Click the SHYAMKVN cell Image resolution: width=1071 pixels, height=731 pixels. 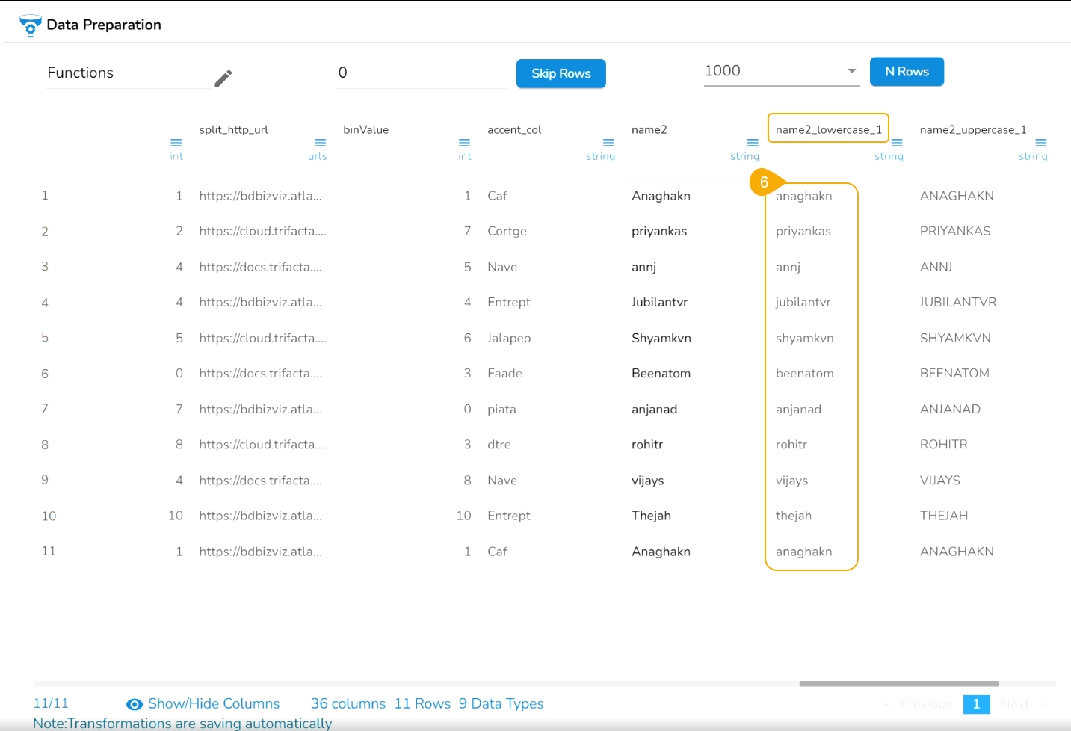pyautogui.click(x=955, y=338)
